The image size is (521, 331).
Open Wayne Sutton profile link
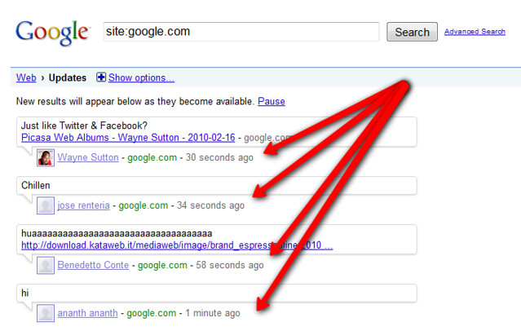click(88, 157)
